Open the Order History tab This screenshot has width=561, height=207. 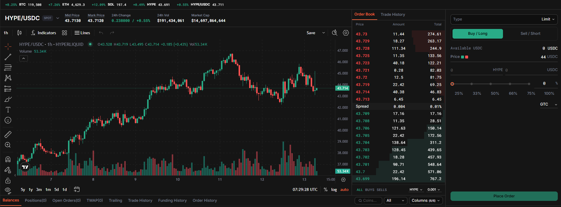pos(205,201)
